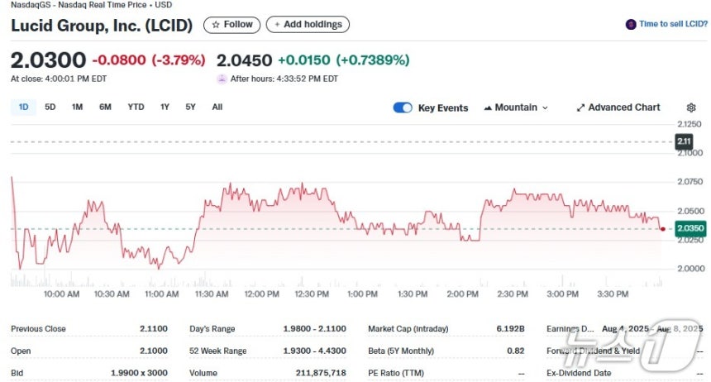Image resolution: width=711 pixels, height=382 pixels.
Task: Click the 2.0350 green price label on axis
Action: click(690, 228)
